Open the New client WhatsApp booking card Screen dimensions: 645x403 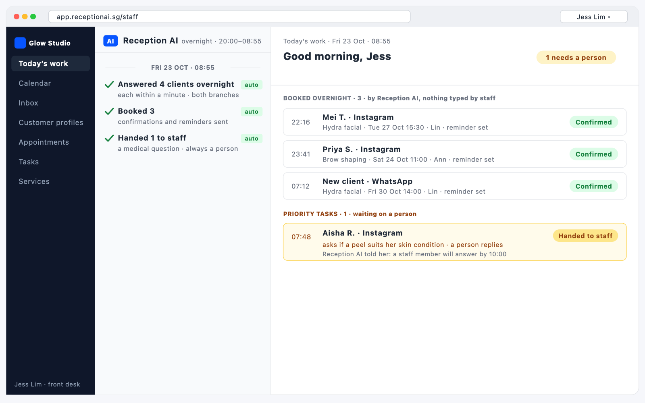pyautogui.click(x=455, y=186)
